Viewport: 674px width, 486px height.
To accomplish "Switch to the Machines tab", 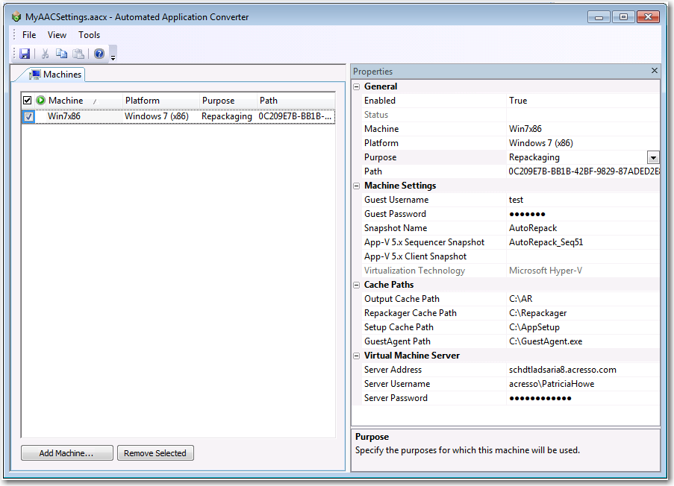I will coord(56,75).
